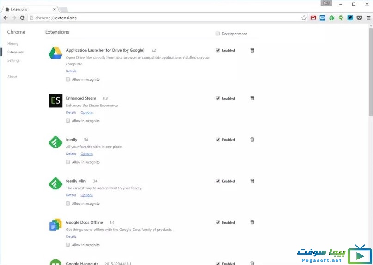Open Options link for Enhanced Steam
This screenshot has height=265, width=373.
[86, 112]
